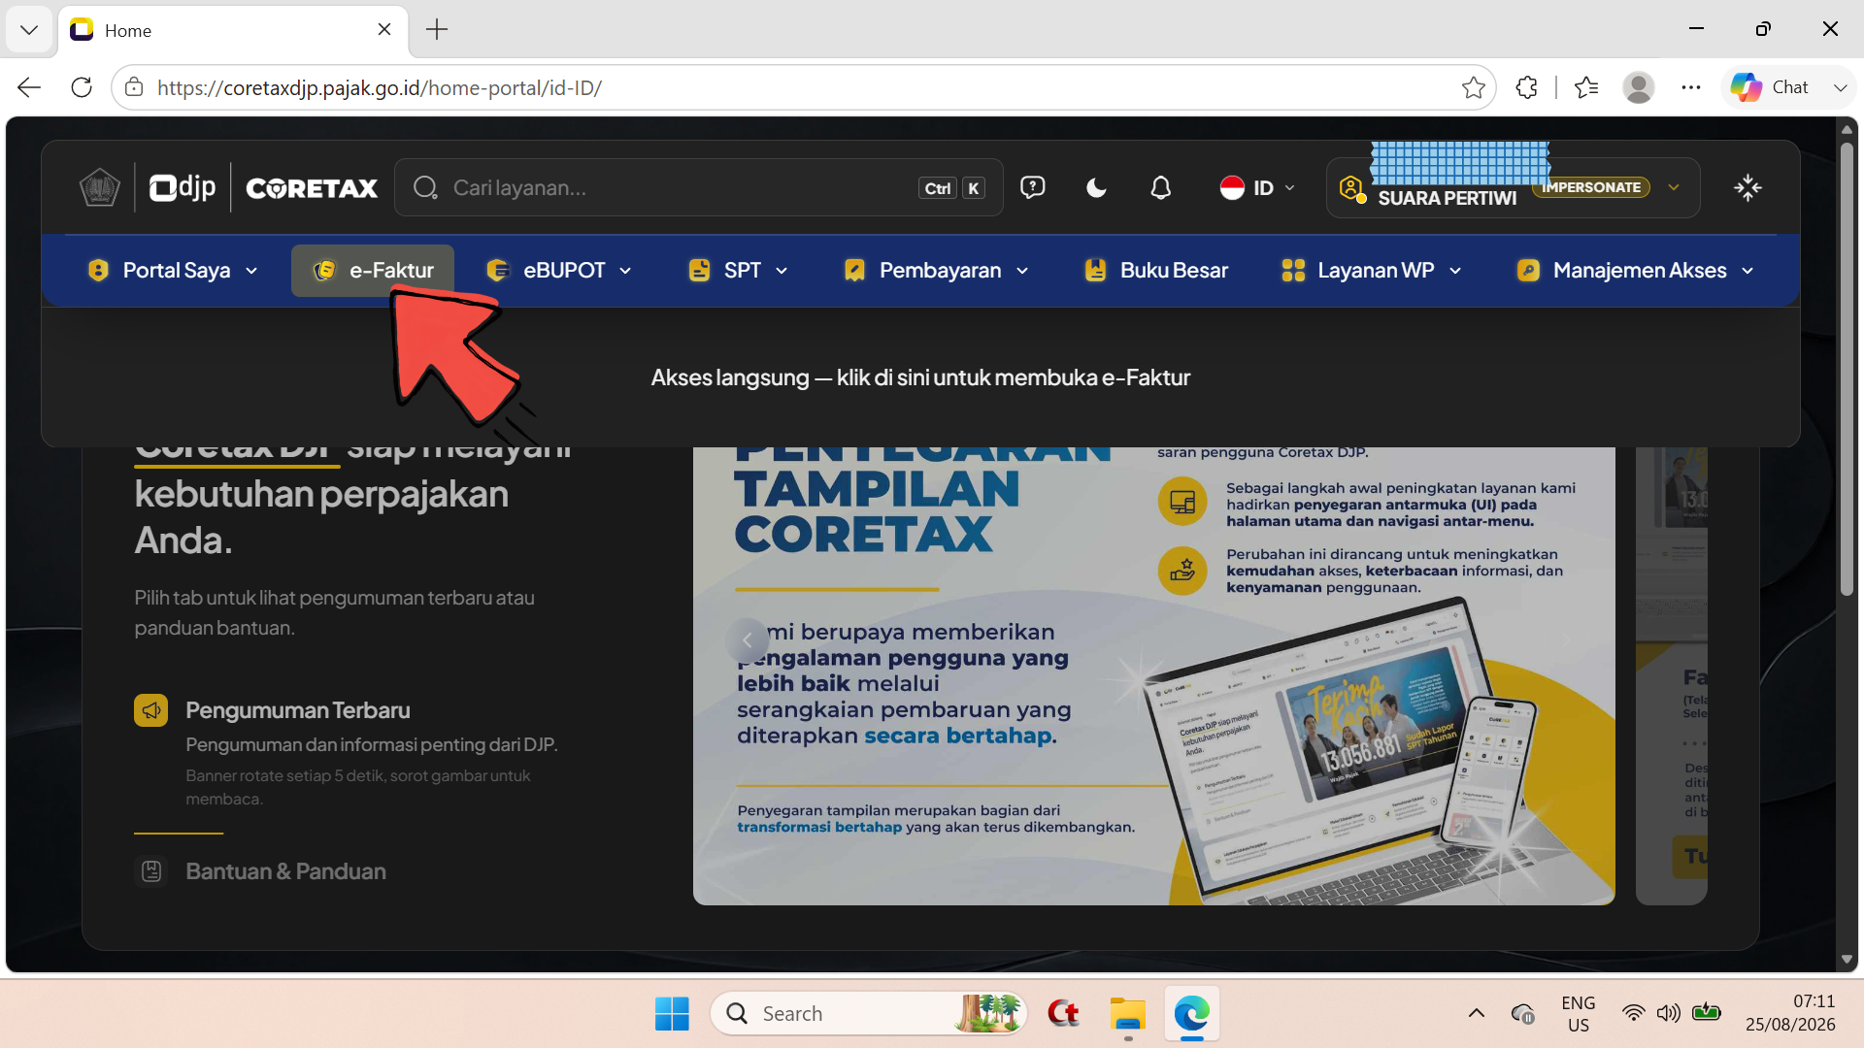Expand the Copilot Chat options chevron
Viewport: 1864px width, 1048px height.
[x=1840, y=87]
